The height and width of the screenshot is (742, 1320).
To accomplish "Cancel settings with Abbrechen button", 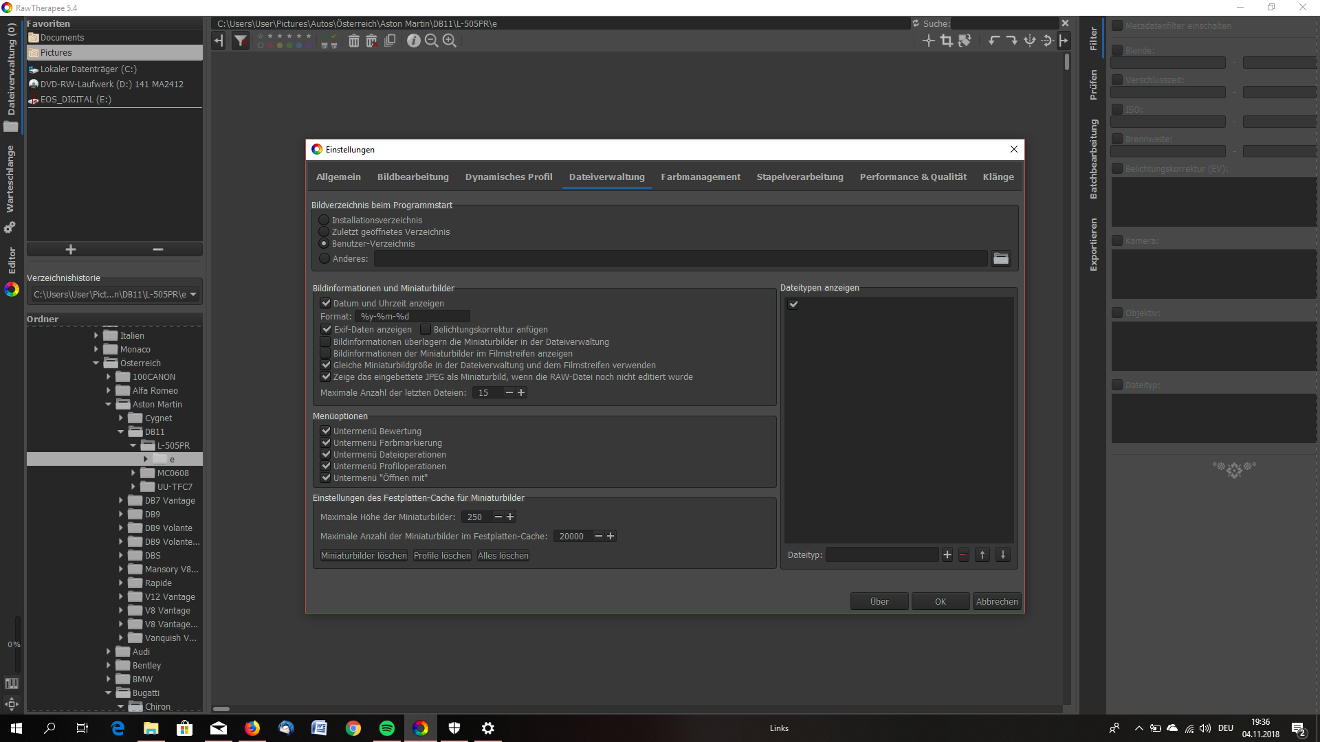I will [x=997, y=601].
